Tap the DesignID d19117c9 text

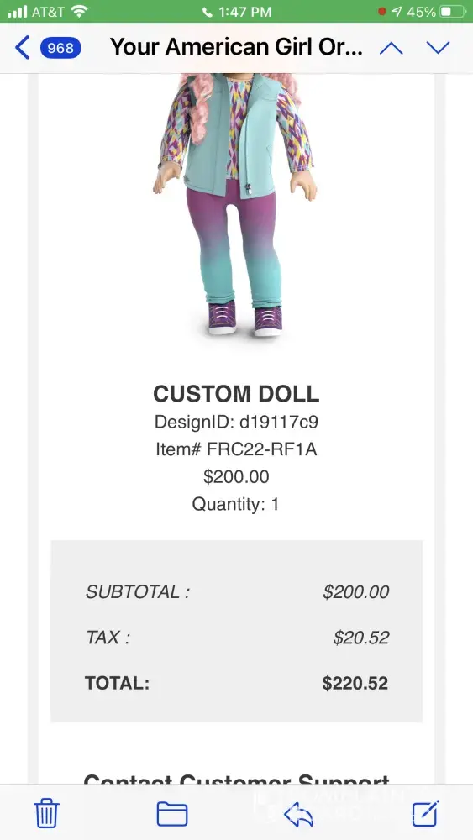236,423
